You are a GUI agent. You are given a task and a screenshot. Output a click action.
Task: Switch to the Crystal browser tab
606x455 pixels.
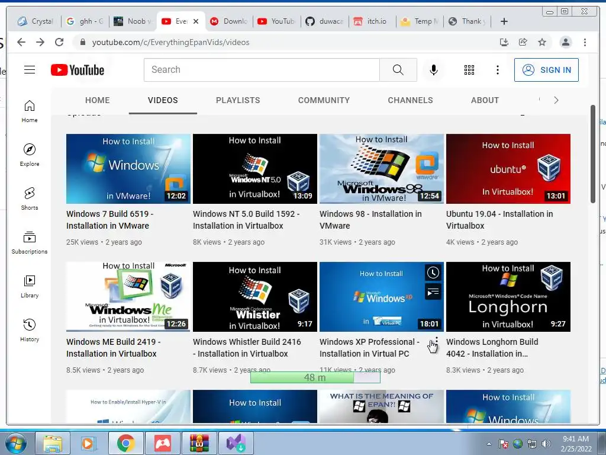pos(36,21)
